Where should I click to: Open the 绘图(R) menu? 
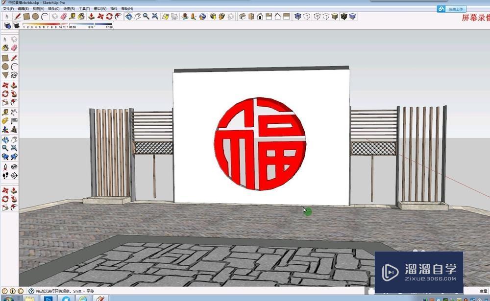(69, 9)
